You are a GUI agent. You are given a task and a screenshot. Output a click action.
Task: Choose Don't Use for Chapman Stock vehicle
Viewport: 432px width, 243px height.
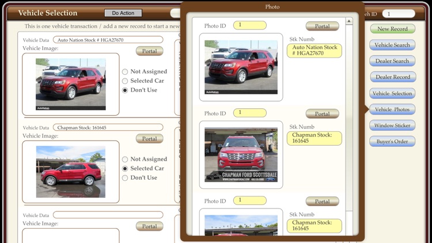tap(125, 178)
